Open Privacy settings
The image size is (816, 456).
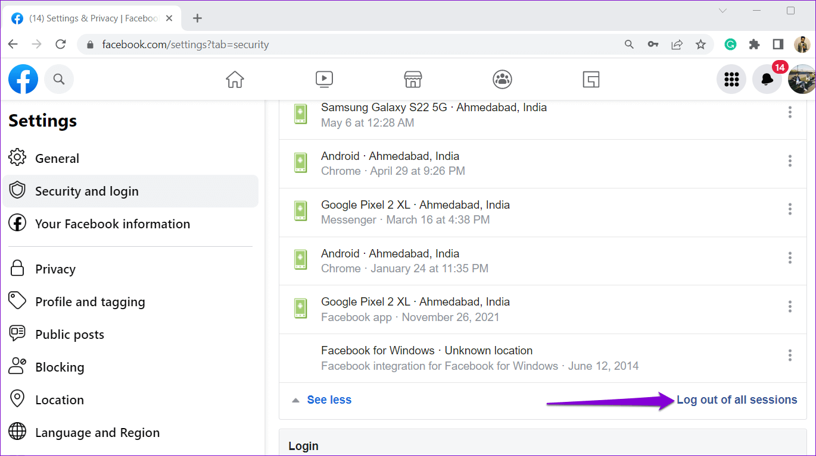[x=130, y=269]
